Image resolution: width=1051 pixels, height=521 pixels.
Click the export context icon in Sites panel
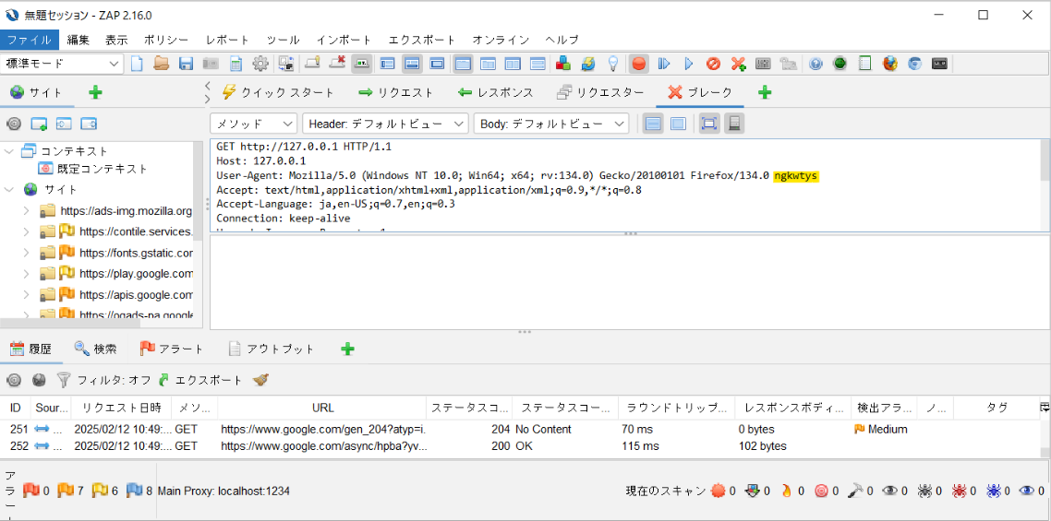(x=89, y=124)
